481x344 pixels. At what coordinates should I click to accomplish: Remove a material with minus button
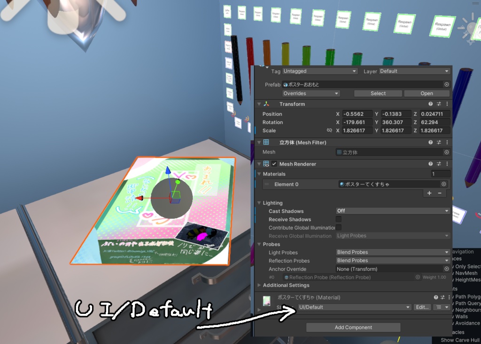pyautogui.click(x=440, y=193)
